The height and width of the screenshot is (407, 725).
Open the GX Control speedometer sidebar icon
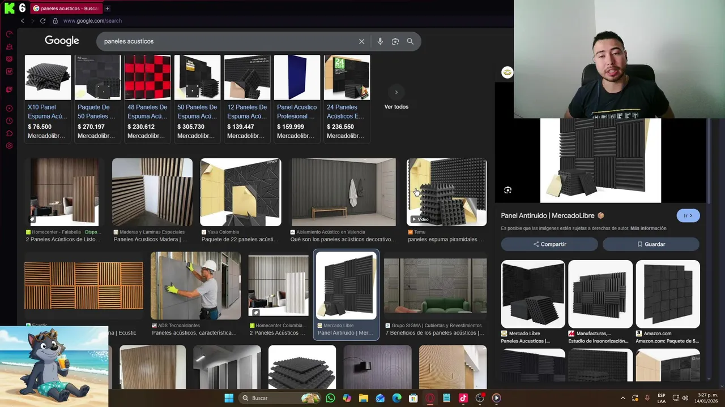pos(9,34)
